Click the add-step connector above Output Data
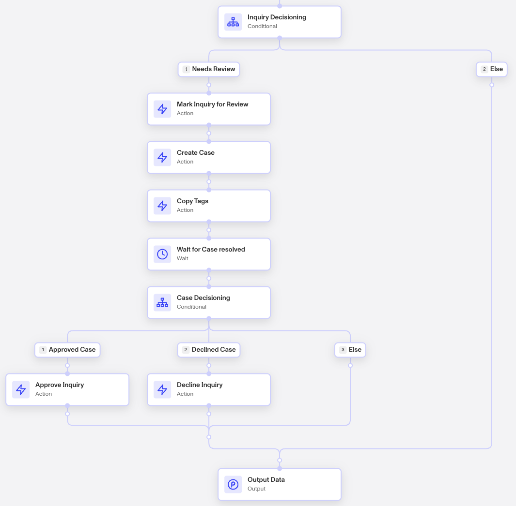516x506 pixels. (x=280, y=461)
